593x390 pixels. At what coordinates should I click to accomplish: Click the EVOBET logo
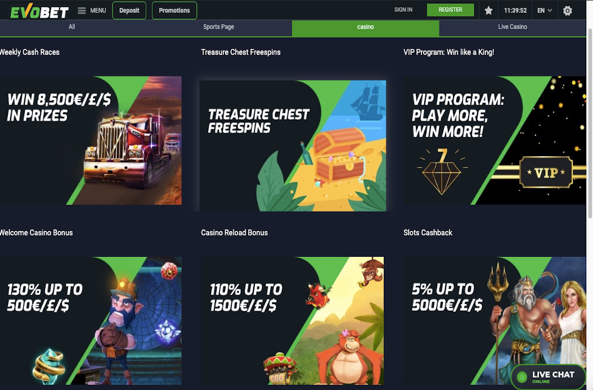coord(39,11)
